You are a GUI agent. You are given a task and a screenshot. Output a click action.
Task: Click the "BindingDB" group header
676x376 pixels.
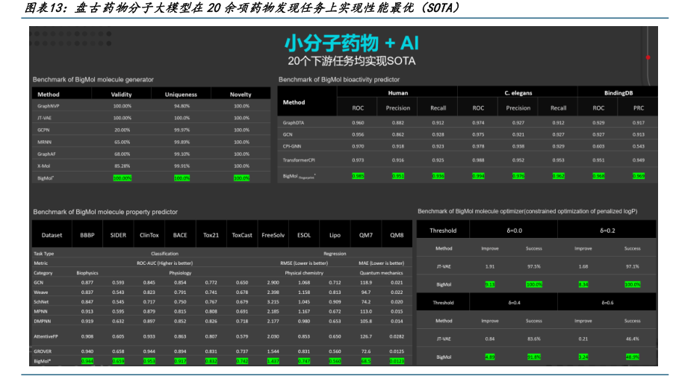pyautogui.click(x=618, y=93)
